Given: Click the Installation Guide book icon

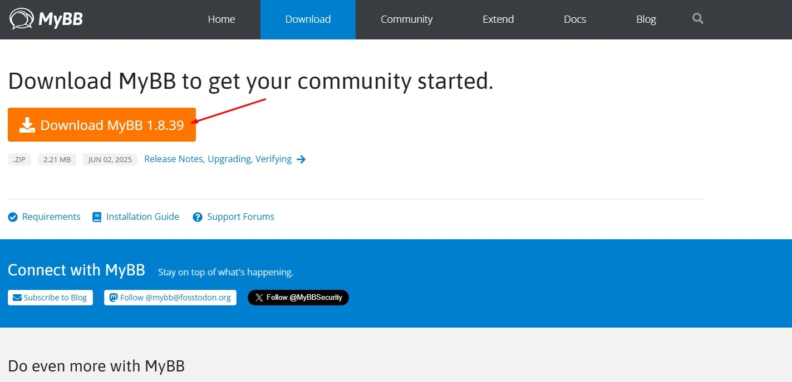Looking at the screenshot, I should (x=97, y=217).
